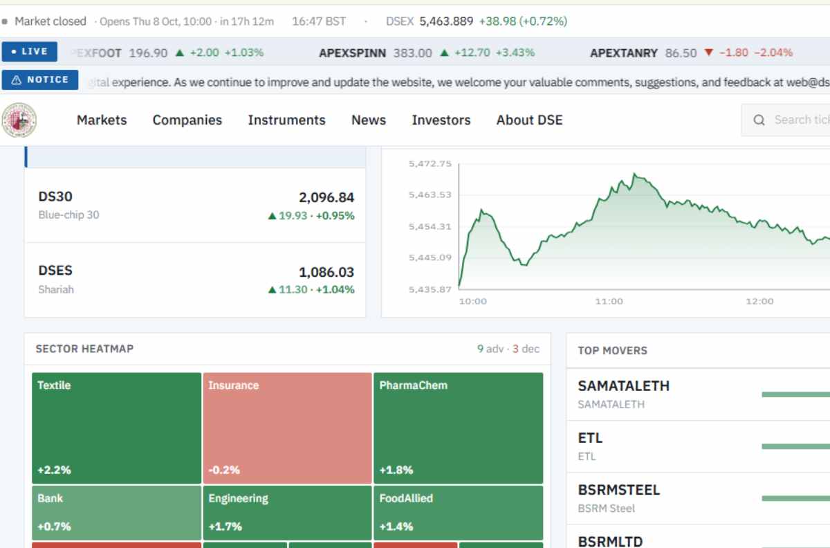This screenshot has height=548, width=830.
Task: Open BSRMLTD in Top Movers
Action: (699, 536)
